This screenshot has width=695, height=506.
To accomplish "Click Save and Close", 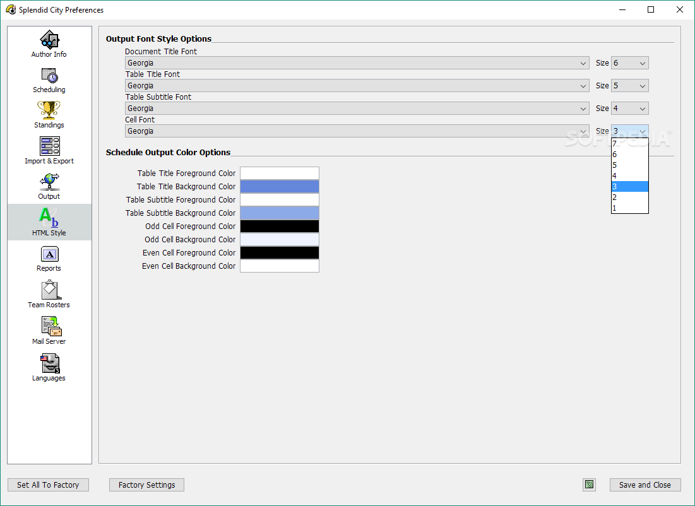I will pyautogui.click(x=645, y=485).
